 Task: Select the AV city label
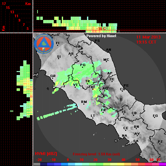pyautogui.click(x=137, y=134)
